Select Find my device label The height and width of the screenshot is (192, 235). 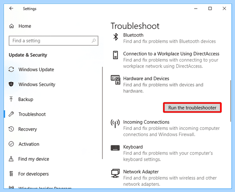tap(34, 159)
